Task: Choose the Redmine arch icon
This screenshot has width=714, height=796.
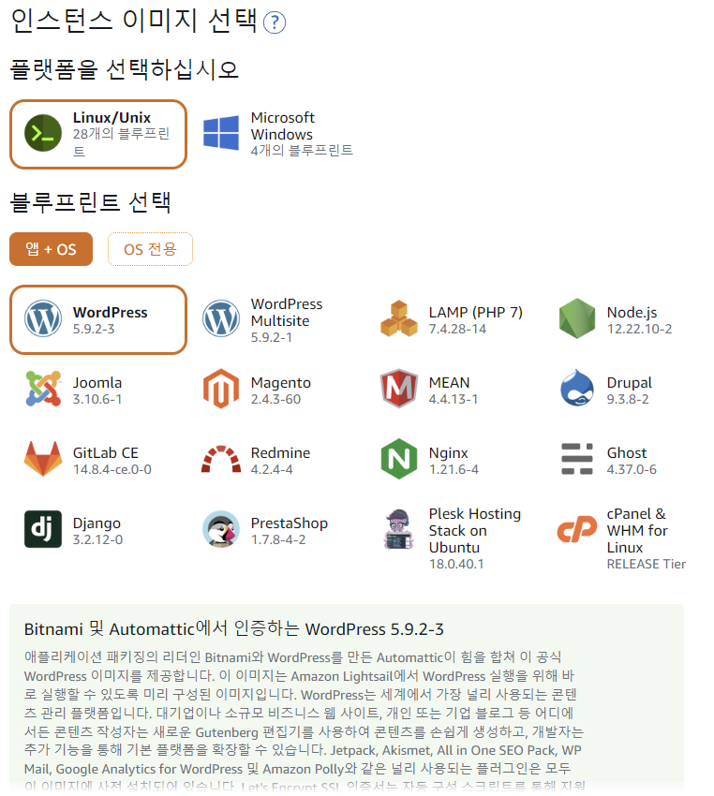Action: tap(221, 459)
